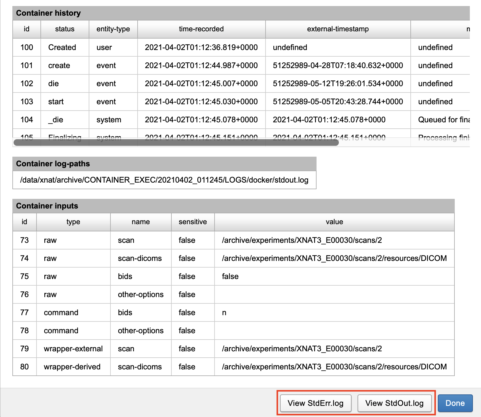Click the status column header in history

pyautogui.click(x=65, y=29)
